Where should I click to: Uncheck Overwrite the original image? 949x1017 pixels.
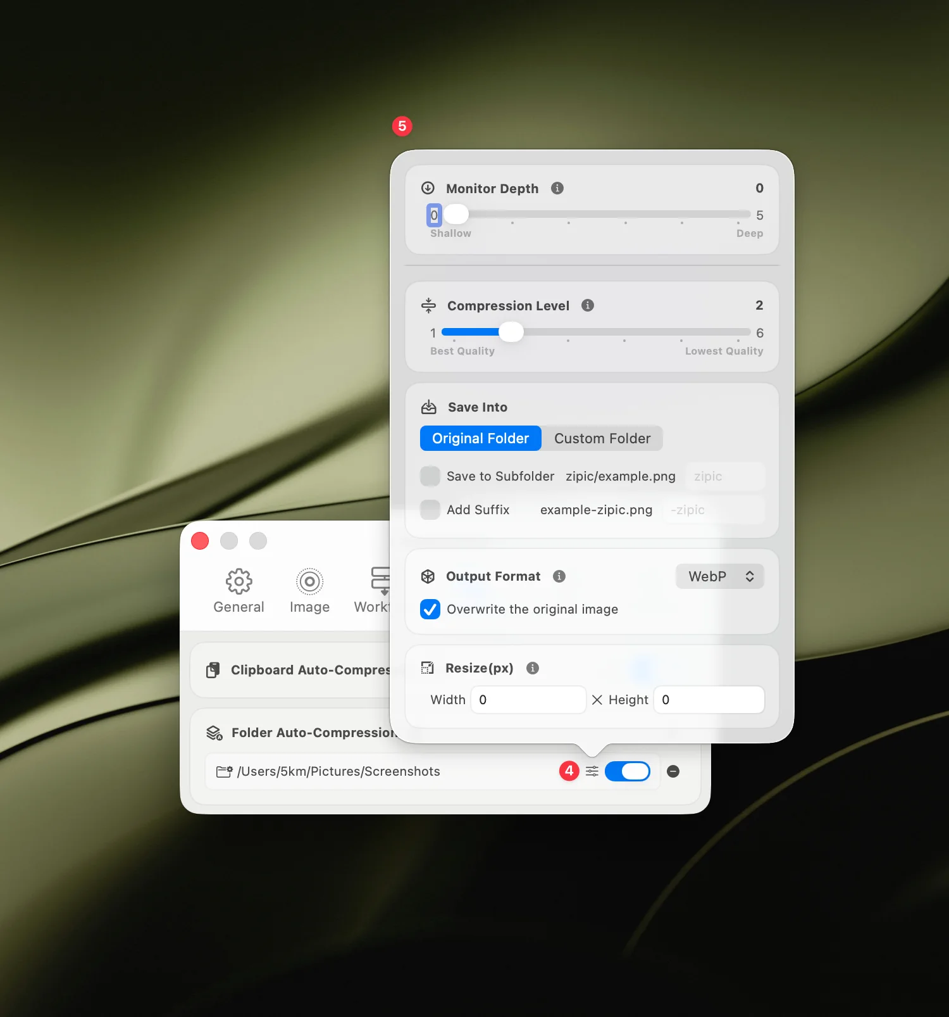point(430,609)
